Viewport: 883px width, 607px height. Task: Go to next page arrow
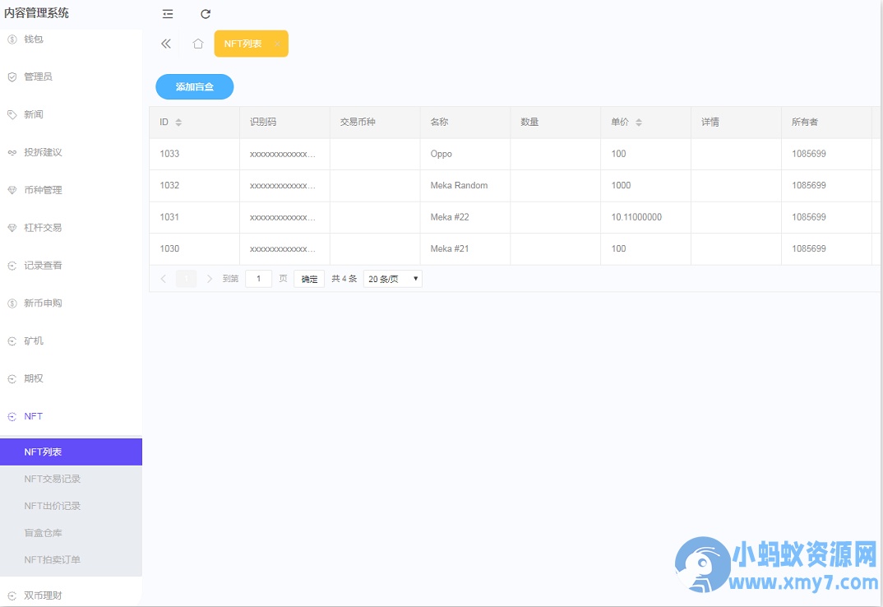pyautogui.click(x=210, y=279)
